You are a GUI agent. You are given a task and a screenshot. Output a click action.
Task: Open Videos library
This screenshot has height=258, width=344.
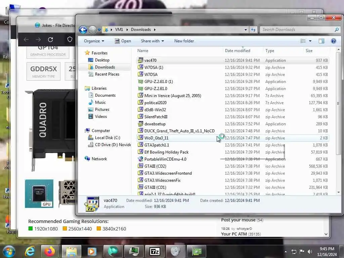coord(101,117)
